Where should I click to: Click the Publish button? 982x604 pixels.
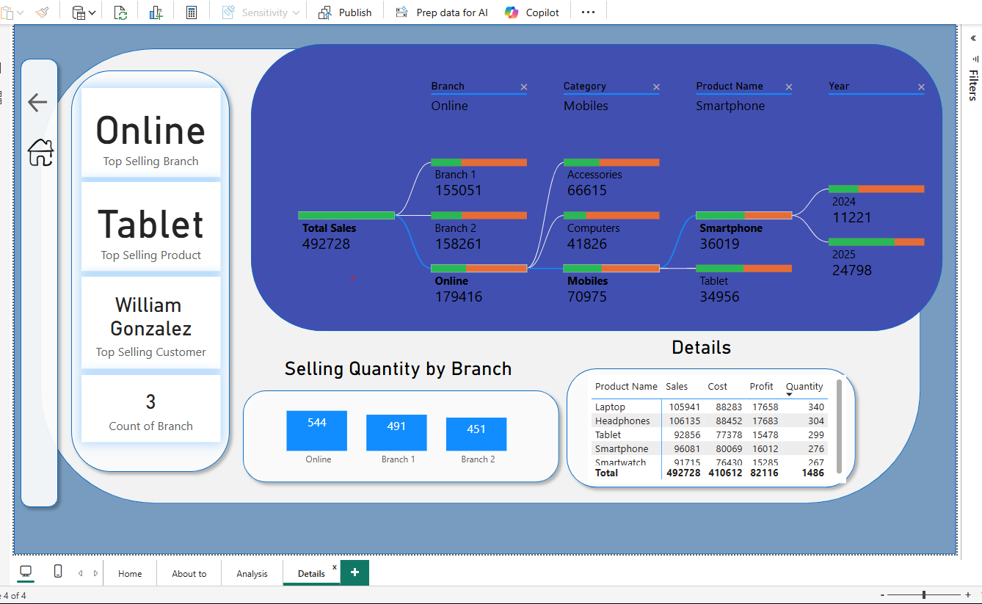click(345, 12)
